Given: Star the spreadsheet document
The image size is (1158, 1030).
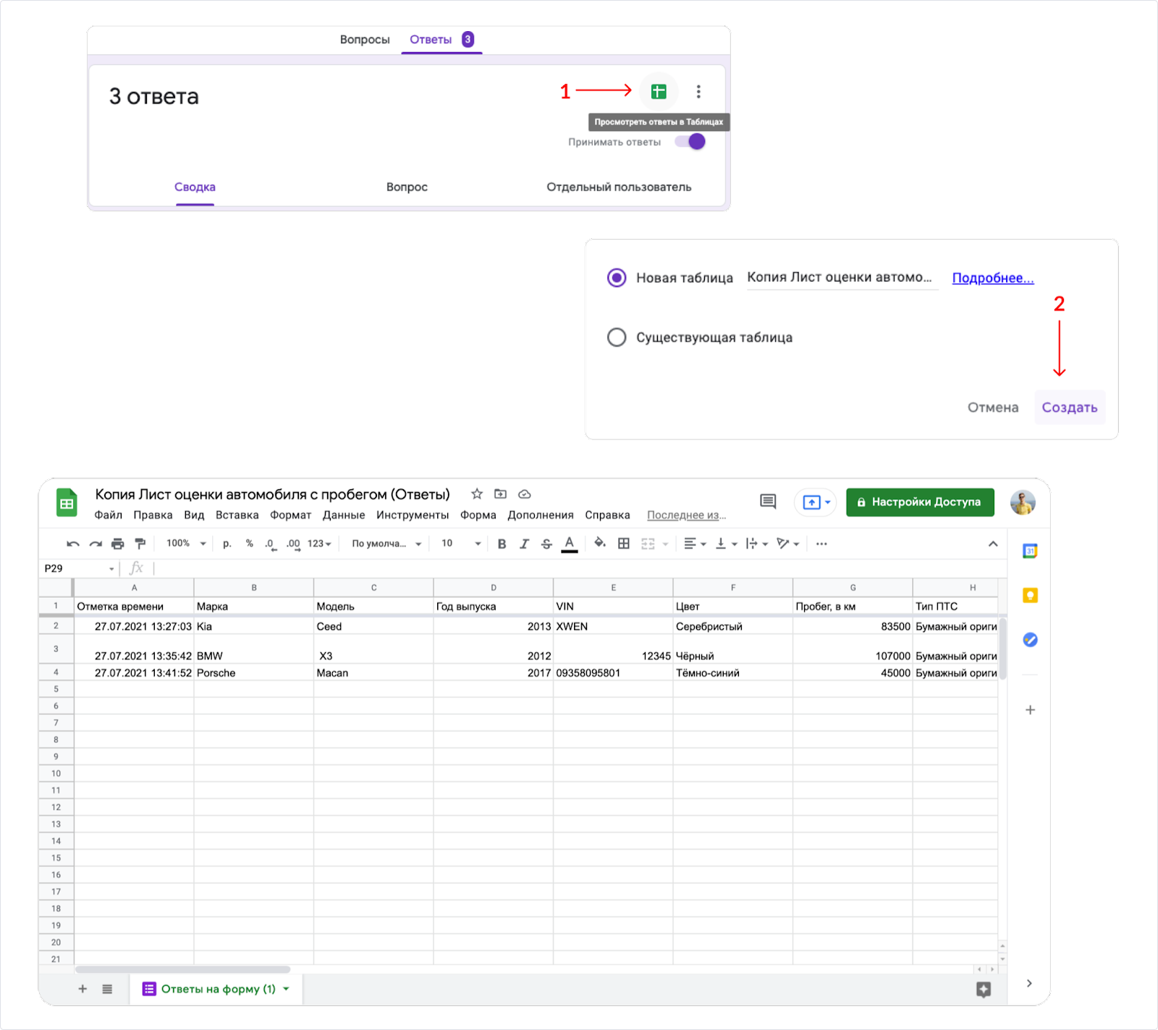Looking at the screenshot, I should pyautogui.click(x=476, y=494).
